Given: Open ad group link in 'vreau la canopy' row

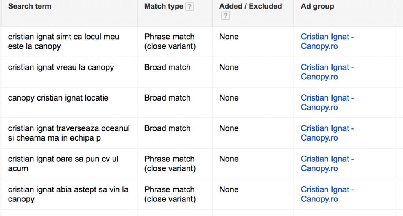Looking at the screenshot, I should pyautogui.click(x=327, y=72).
